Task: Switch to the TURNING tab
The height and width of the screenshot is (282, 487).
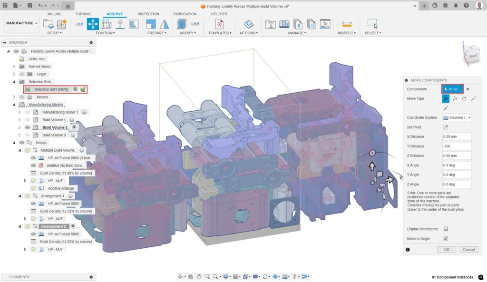Action: tap(83, 14)
